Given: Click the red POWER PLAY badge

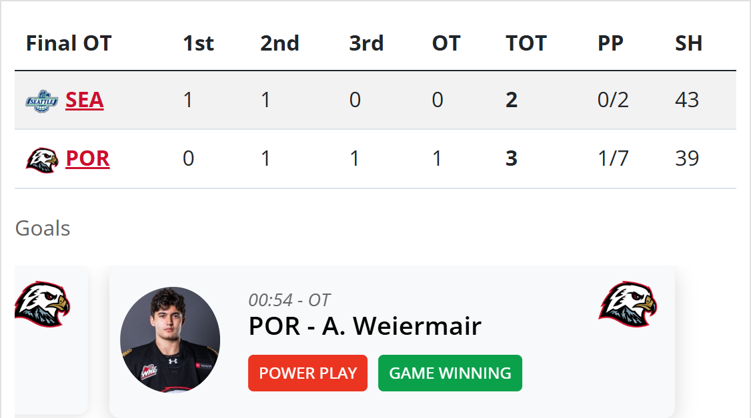Looking at the screenshot, I should (307, 373).
